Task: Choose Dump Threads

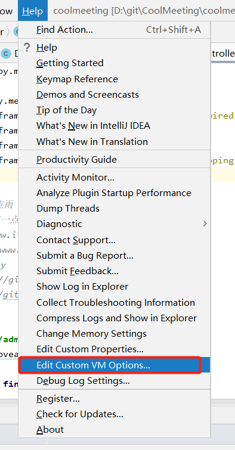Action: (115, 209)
